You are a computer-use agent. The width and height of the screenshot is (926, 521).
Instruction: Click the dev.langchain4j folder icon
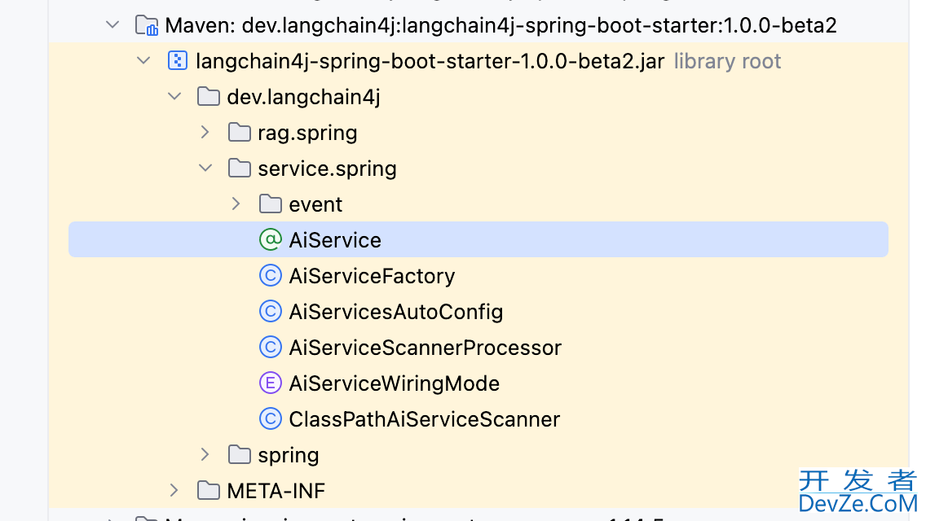point(208,97)
